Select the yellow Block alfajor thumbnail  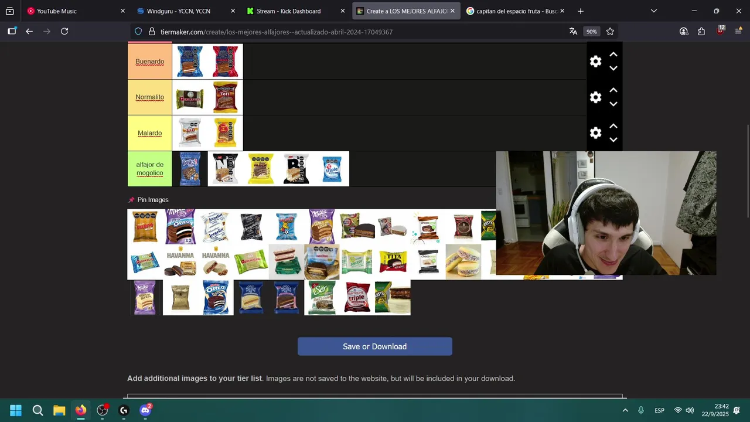point(261,169)
